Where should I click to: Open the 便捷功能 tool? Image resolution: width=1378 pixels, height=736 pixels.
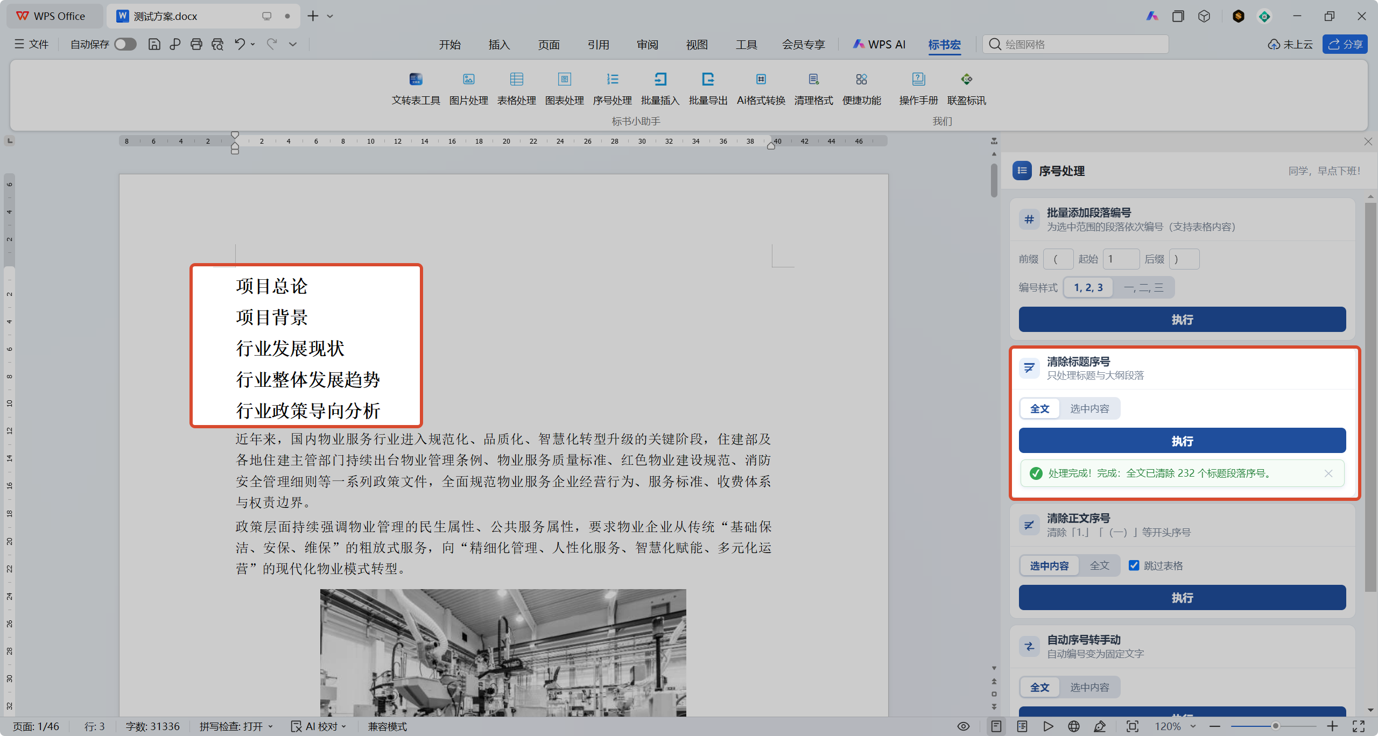861,89
